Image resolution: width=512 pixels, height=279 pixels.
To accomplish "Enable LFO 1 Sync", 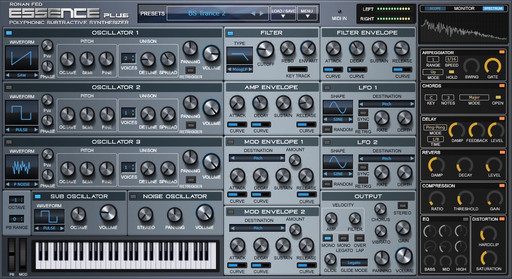I will [x=363, y=112].
